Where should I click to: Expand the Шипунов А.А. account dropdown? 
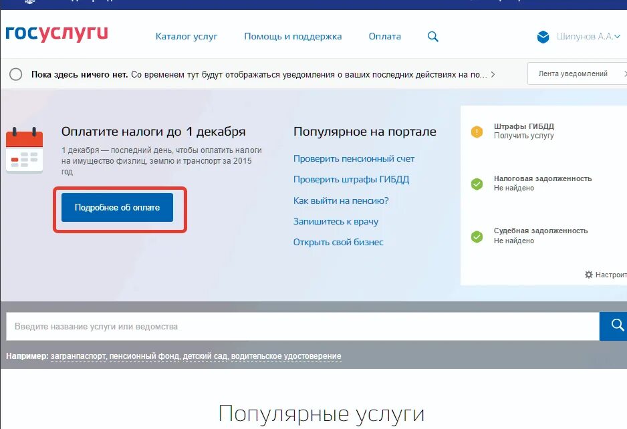[x=588, y=36]
